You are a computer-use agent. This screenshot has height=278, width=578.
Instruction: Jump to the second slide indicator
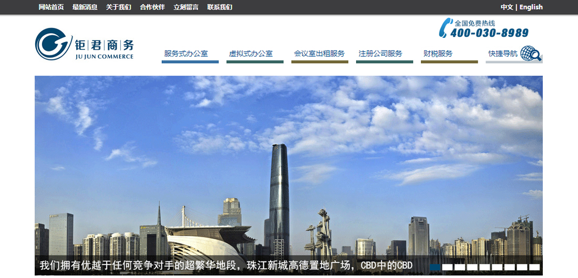pyautogui.click(x=447, y=267)
